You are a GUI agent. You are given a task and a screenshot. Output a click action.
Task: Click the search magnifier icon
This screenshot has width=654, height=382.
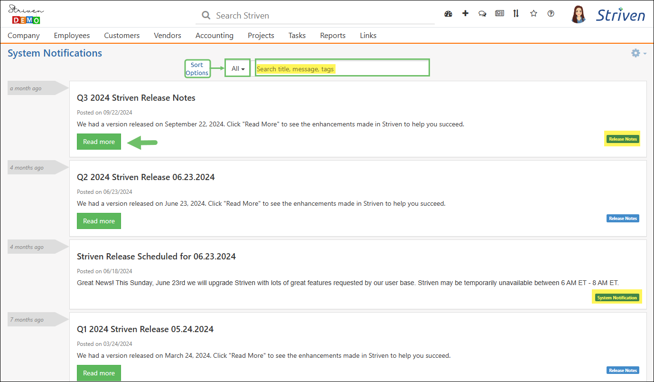tap(206, 15)
